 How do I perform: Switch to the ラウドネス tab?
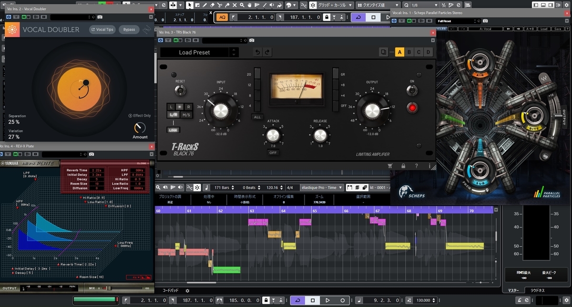click(x=538, y=290)
